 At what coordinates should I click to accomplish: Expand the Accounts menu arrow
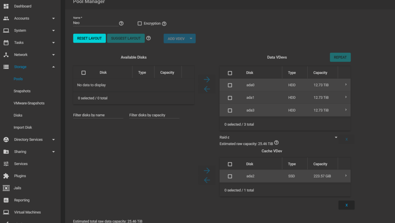point(53,18)
